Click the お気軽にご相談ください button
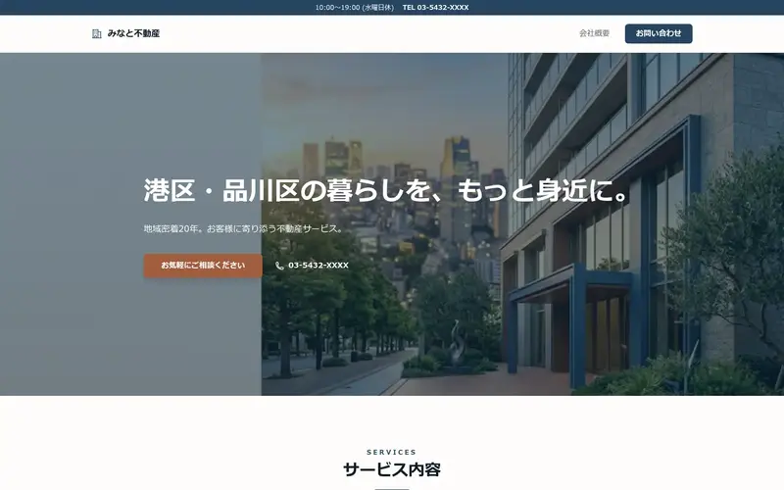The image size is (784, 490). (203, 266)
